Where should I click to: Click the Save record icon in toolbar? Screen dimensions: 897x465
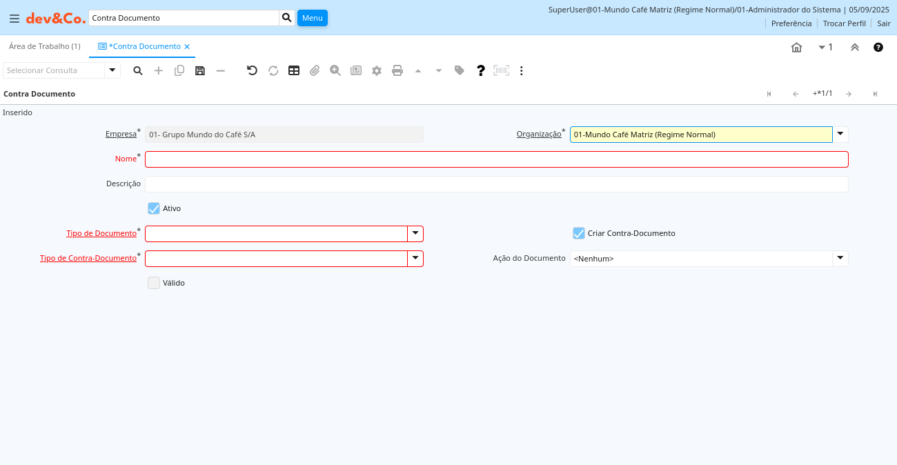[200, 70]
